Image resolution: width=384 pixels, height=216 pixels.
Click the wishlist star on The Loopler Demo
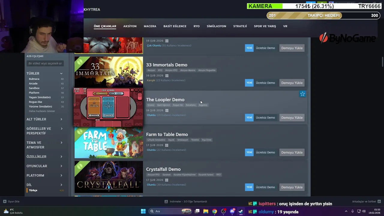click(302, 94)
